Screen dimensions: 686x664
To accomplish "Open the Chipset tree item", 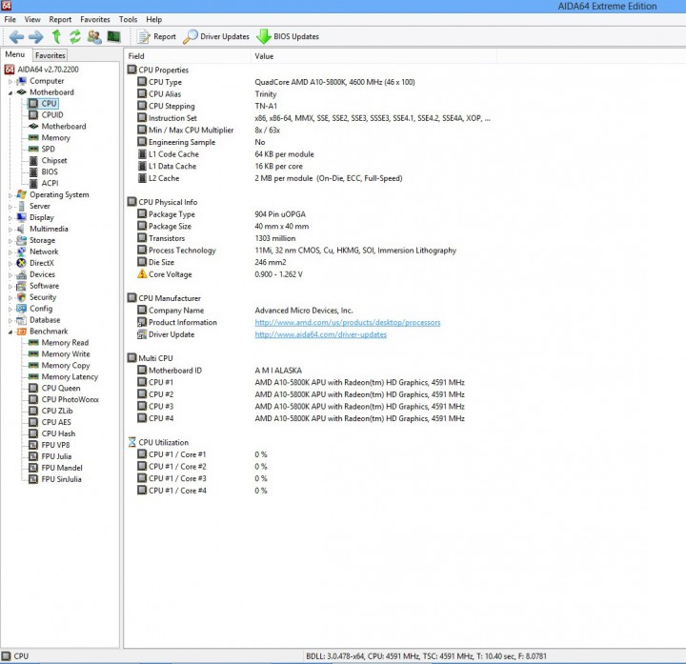I will pos(49,161).
